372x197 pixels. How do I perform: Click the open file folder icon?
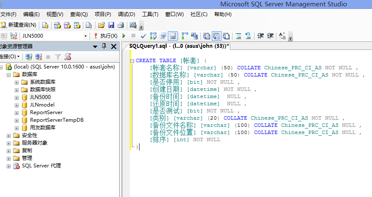pyautogui.click(x=101, y=25)
